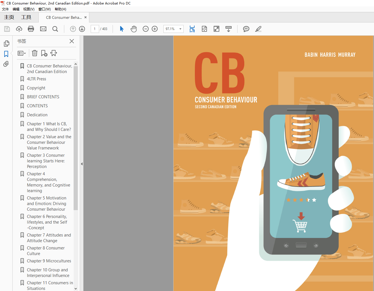Open the Dedication bookmark
Screen dimensions: 374x291
click(37, 115)
